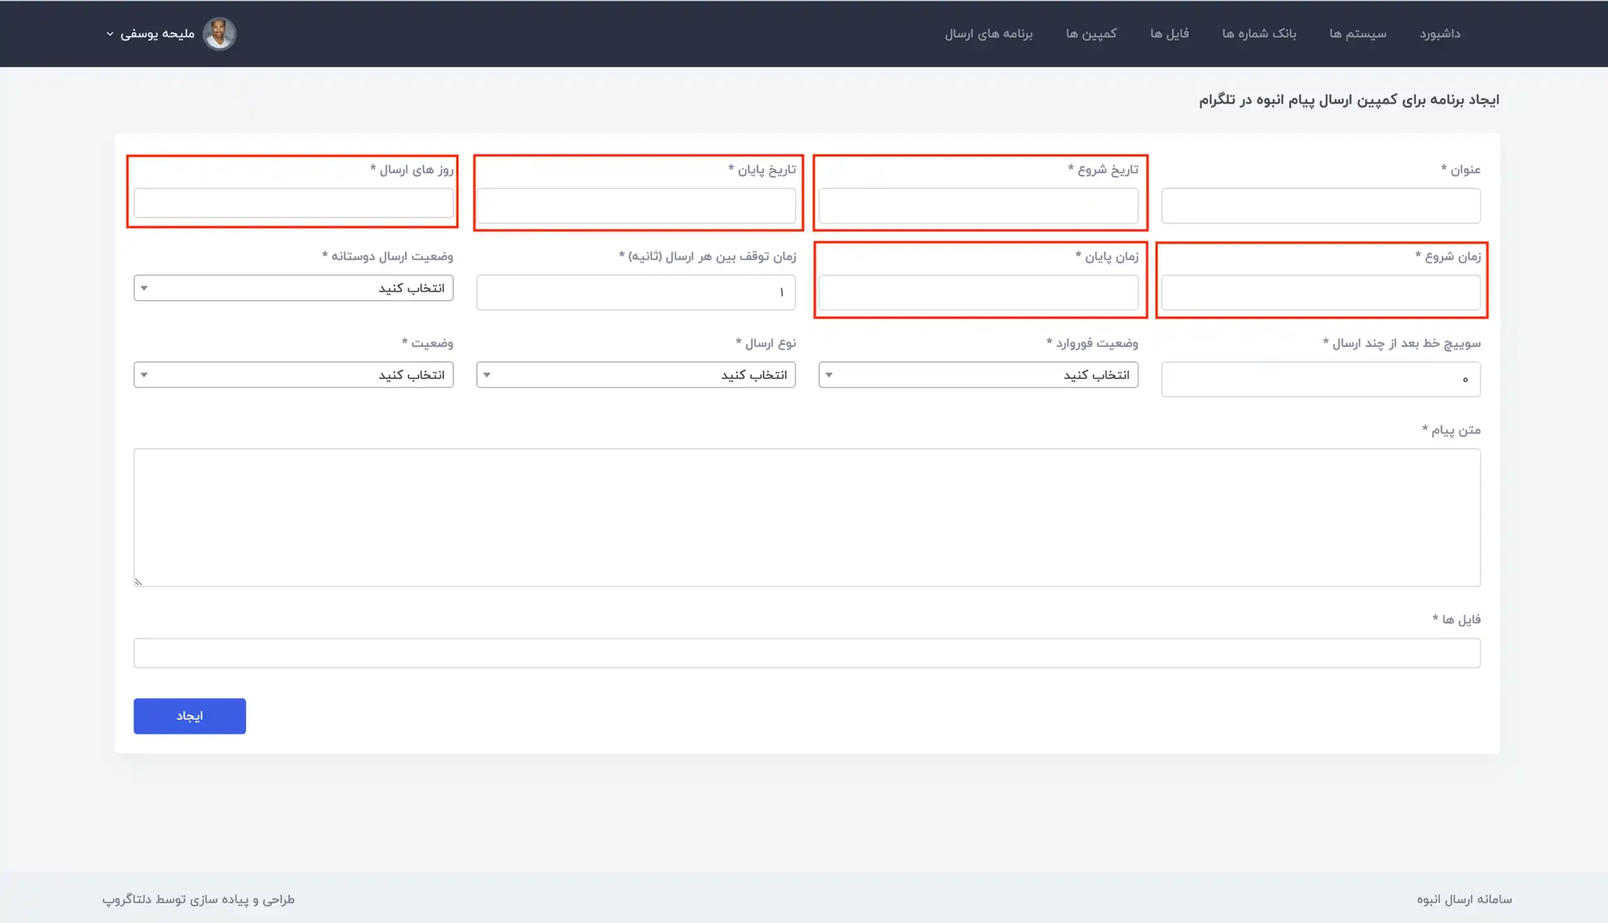Go to برنامه های ارسال menu

click(988, 34)
